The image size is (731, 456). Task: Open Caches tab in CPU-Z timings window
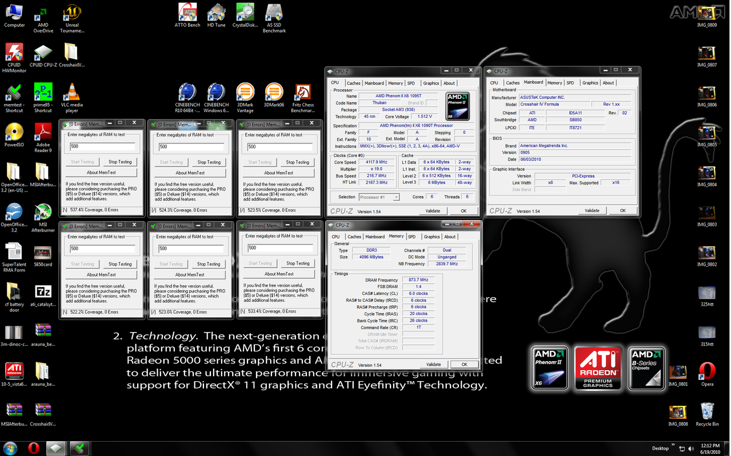coord(354,237)
